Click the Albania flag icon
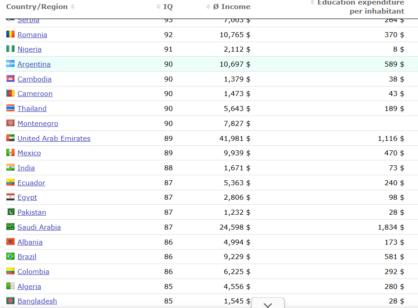Image resolution: width=418 pixels, height=308 pixels. coord(10,242)
